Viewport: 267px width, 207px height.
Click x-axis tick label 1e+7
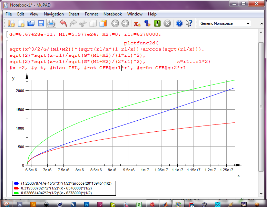coord(145,170)
